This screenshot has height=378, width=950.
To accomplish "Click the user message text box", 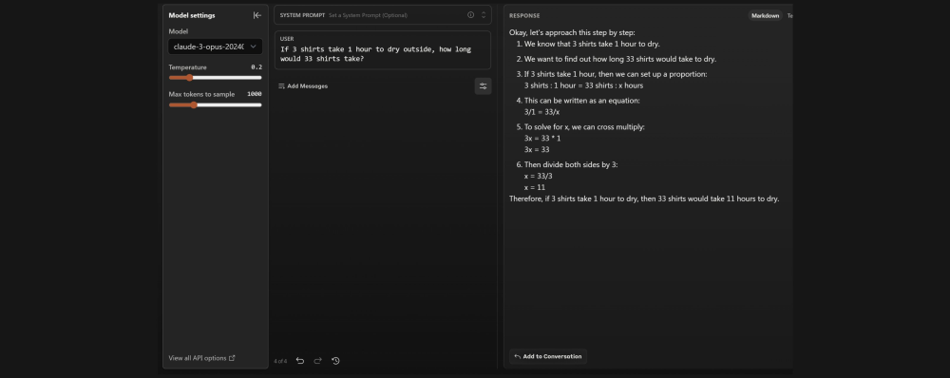I will [382, 50].
